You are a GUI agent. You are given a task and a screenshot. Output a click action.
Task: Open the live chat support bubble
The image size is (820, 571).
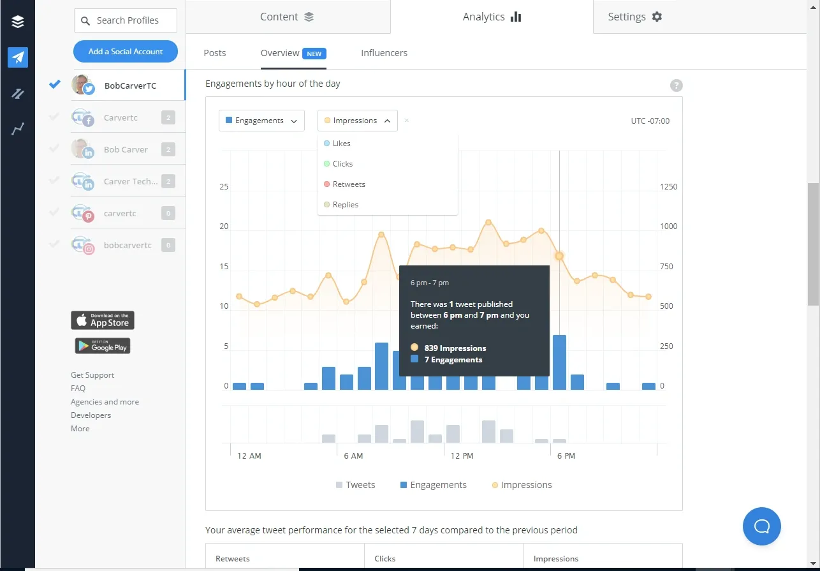[761, 526]
